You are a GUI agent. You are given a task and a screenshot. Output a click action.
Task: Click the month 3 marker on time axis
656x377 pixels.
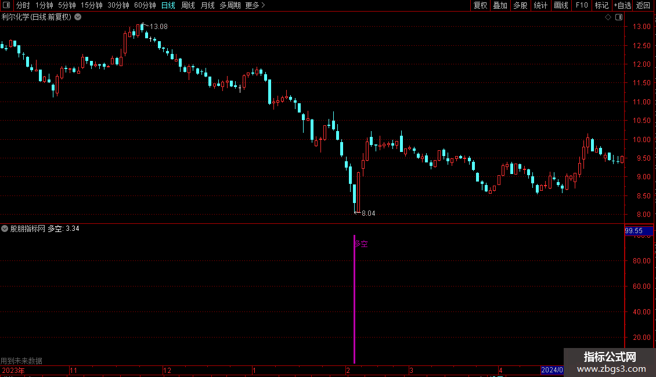[411, 370]
